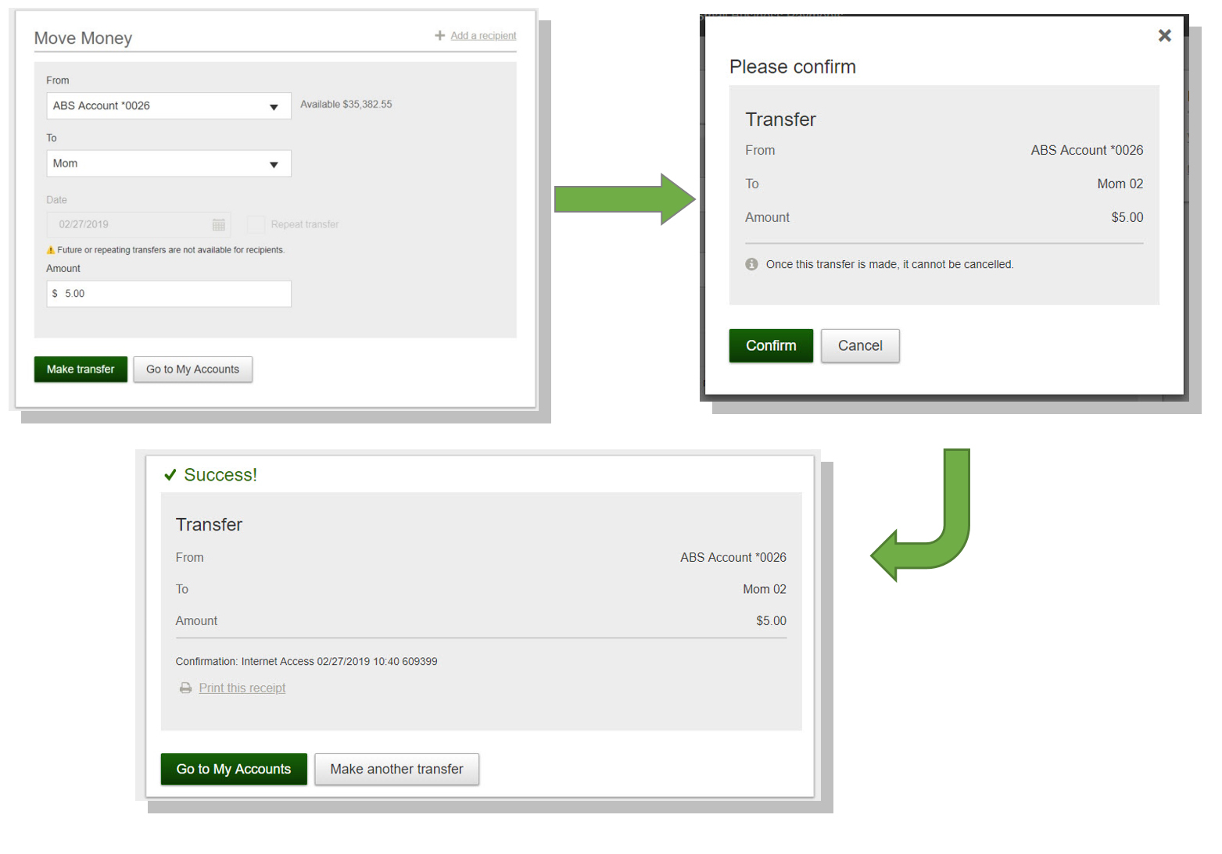1222x854 pixels.
Task: Open the Add a recipient link
Action: point(482,36)
